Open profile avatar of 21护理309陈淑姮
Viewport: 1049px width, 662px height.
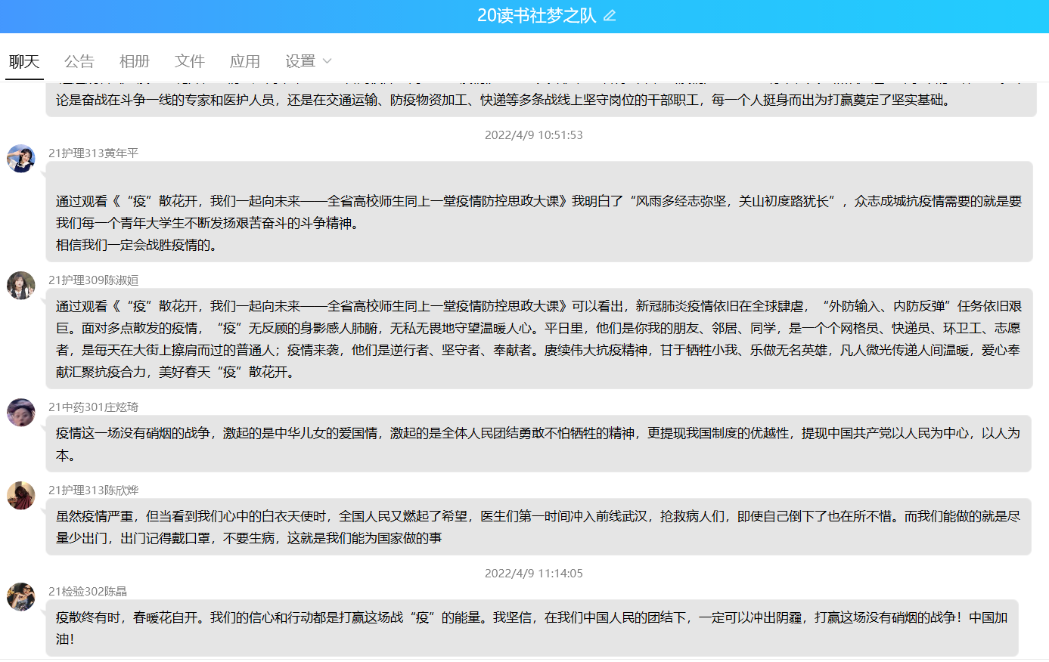pos(21,286)
